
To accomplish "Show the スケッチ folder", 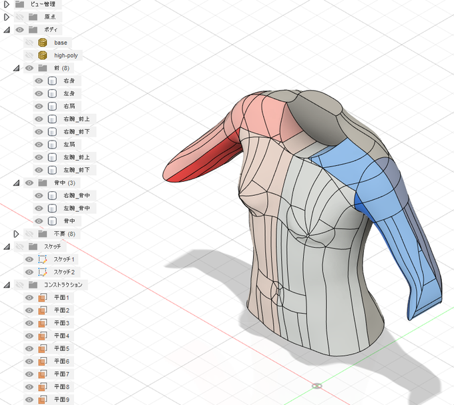I will pyautogui.click(x=19, y=246).
